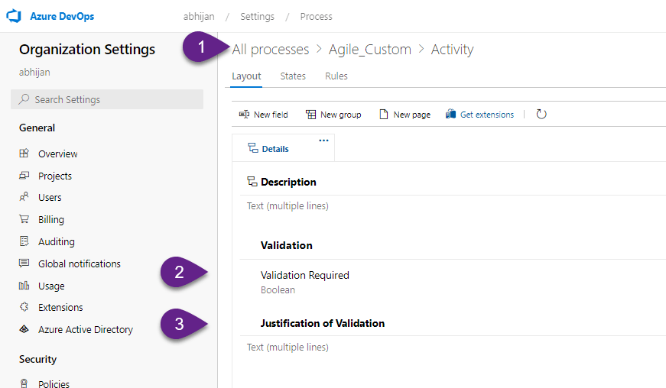
Task: Go to All processes breadcrumb
Action: [271, 50]
